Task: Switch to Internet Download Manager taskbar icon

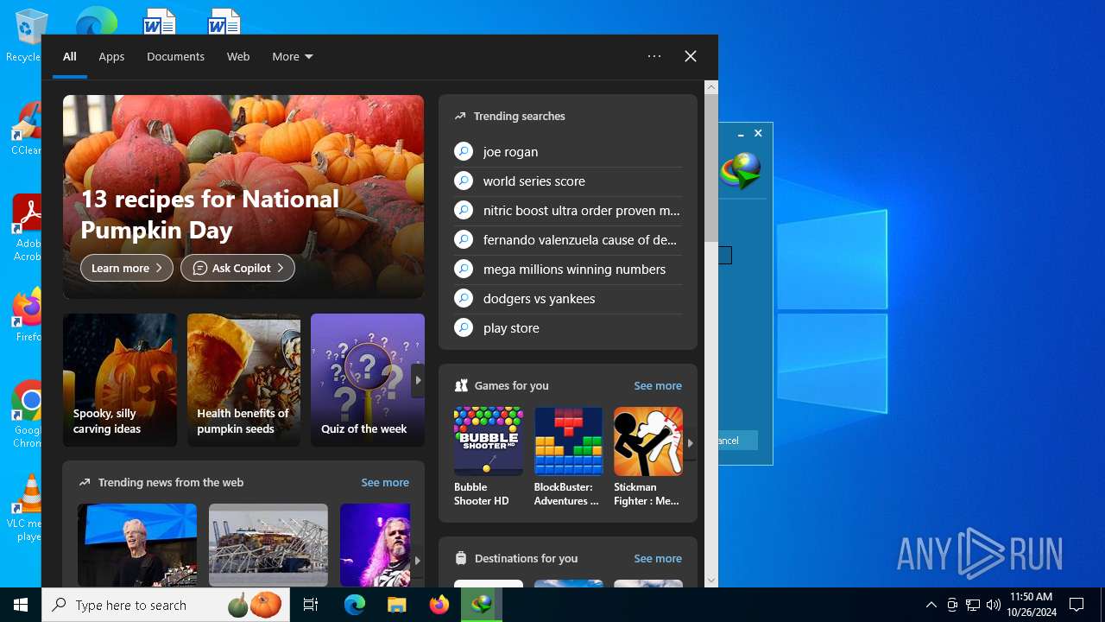Action: [482, 605]
